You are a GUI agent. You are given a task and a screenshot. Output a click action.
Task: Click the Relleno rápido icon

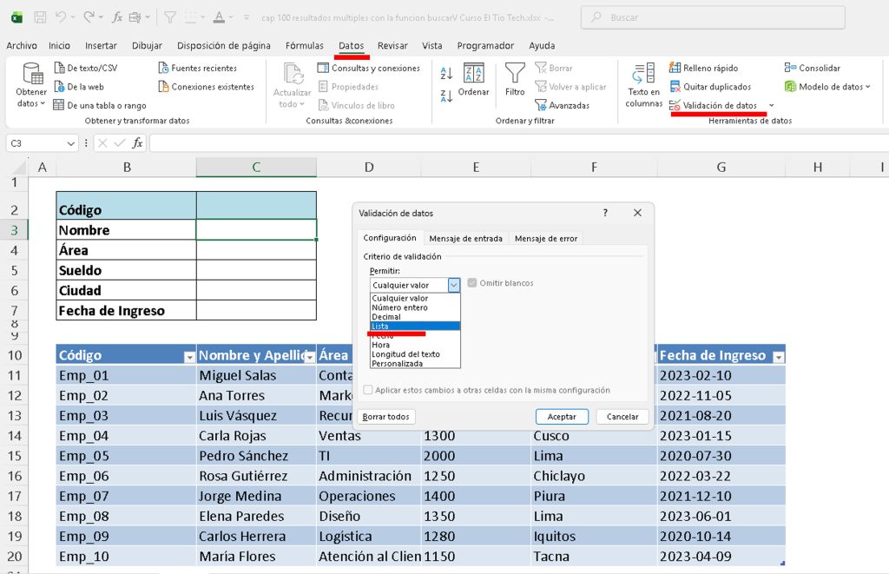coord(675,68)
